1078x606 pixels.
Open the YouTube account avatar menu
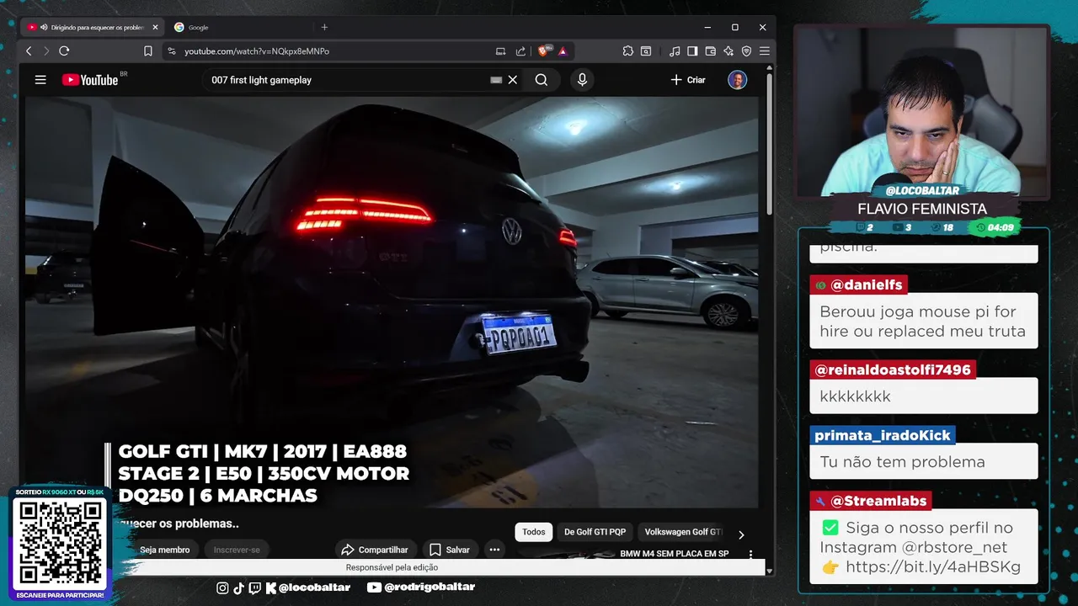(738, 80)
